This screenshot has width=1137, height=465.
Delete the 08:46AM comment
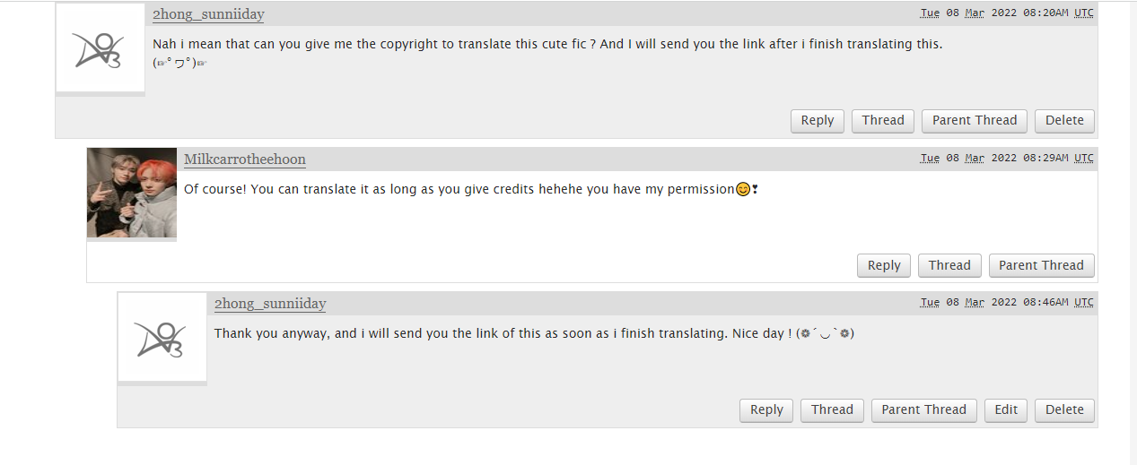pos(1065,410)
